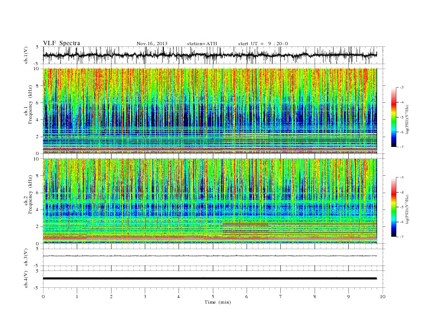Screen dimensions: 431x333
Task: Click the '-3' value atop ch.1 color bar
Action: tap(402, 88)
